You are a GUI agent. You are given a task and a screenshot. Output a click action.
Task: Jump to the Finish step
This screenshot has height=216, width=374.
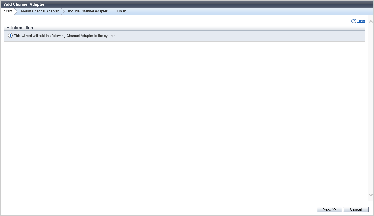tap(122, 11)
